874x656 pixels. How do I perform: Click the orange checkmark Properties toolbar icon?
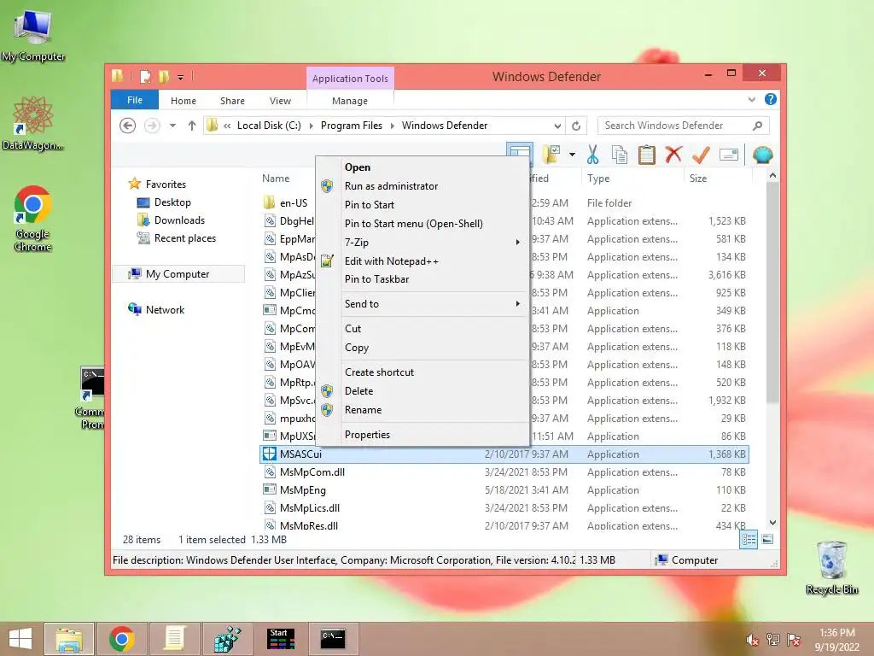[701, 155]
